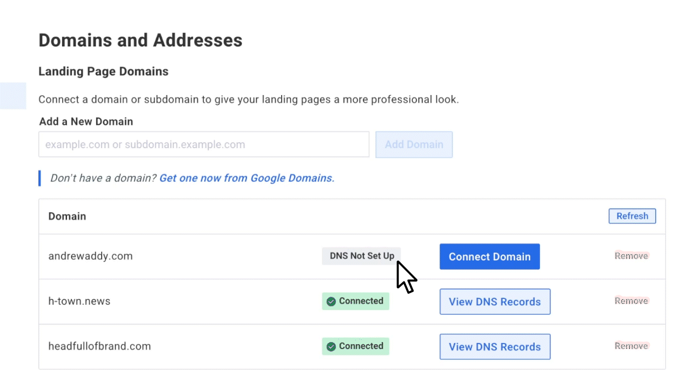Viewport: 692px width, 389px height.
Task: Click the Connected badge for headfullofbrand.com
Action: coord(355,346)
